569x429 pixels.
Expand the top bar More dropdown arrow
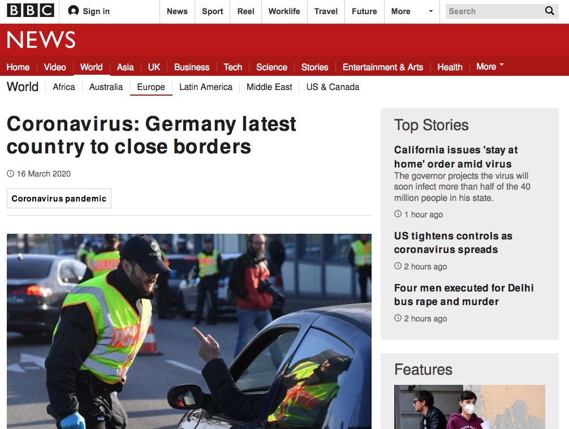pyautogui.click(x=431, y=11)
